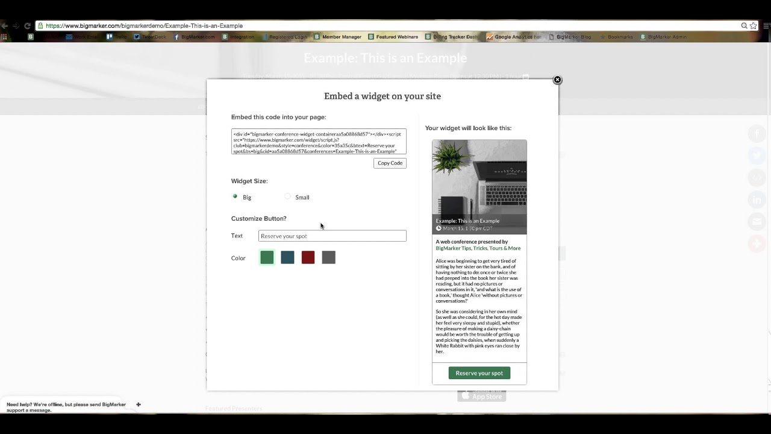This screenshot has width=771, height=434.
Task: Open the Featured Webinars bookmark
Action: (393, 37)
